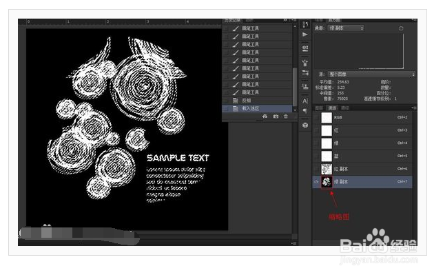Switch to 路径 (Paths) tab
The width and height of the screenshot is (443, 275).
coord(344,108)
